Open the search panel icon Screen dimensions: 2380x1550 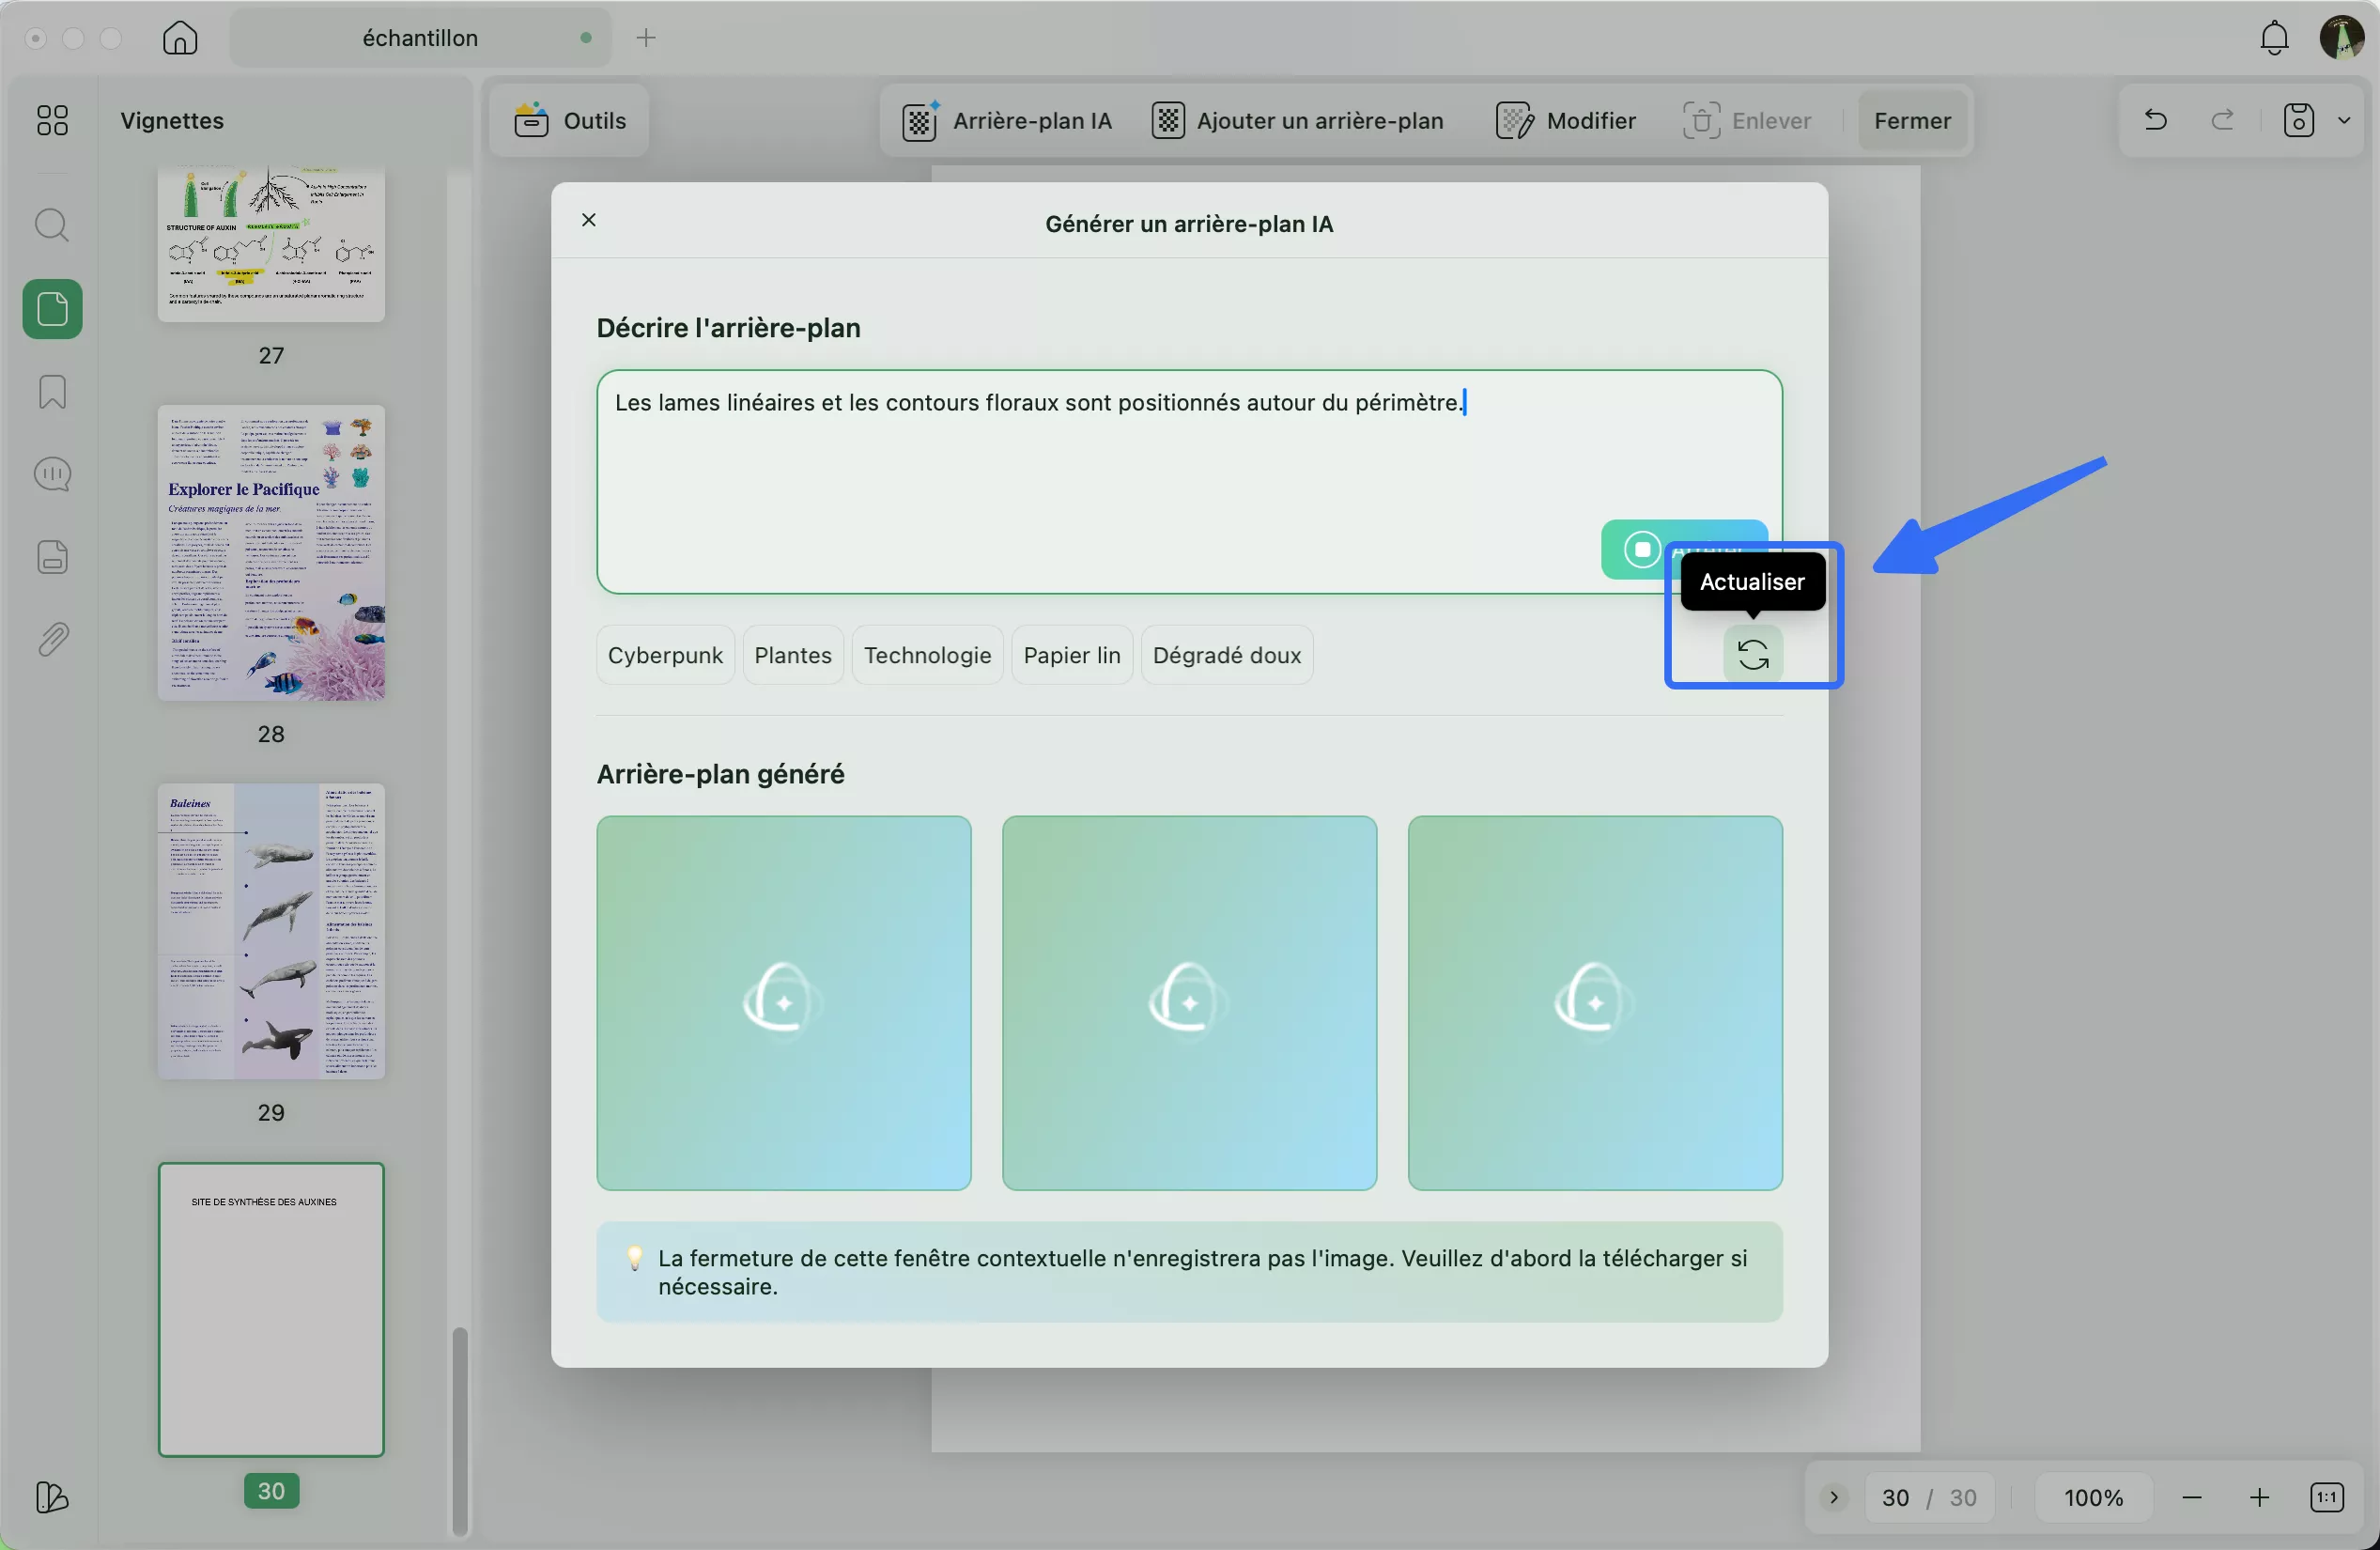tap(52, 225)
